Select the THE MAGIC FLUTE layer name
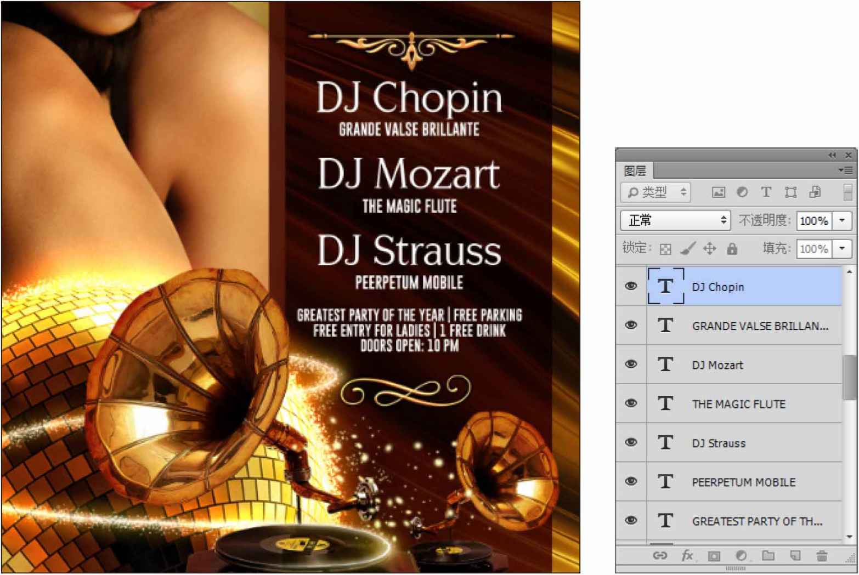The height and width of the screenshot is (575, 859). [739, 404]
